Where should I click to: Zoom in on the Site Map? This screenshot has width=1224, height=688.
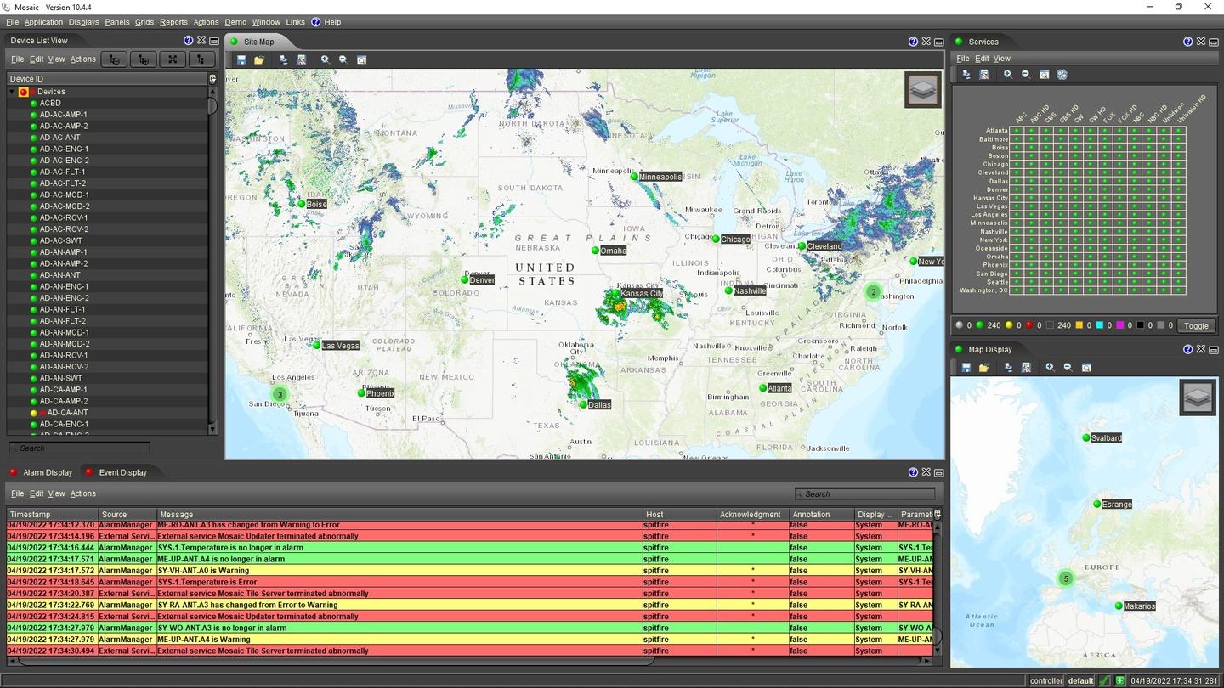pos(325,59)
